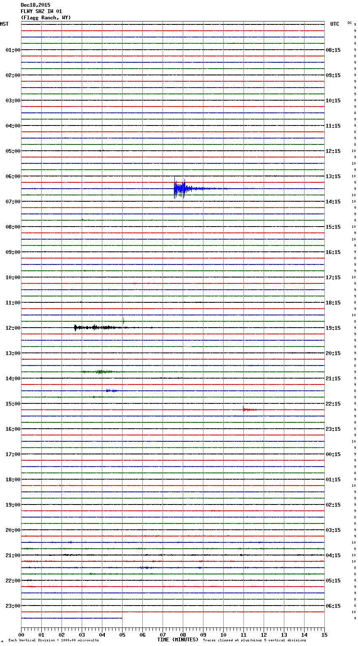Click the 06:15 UTC label
Image resolution: width=358 pixels, height=646 pixels.
coord(333,606)
